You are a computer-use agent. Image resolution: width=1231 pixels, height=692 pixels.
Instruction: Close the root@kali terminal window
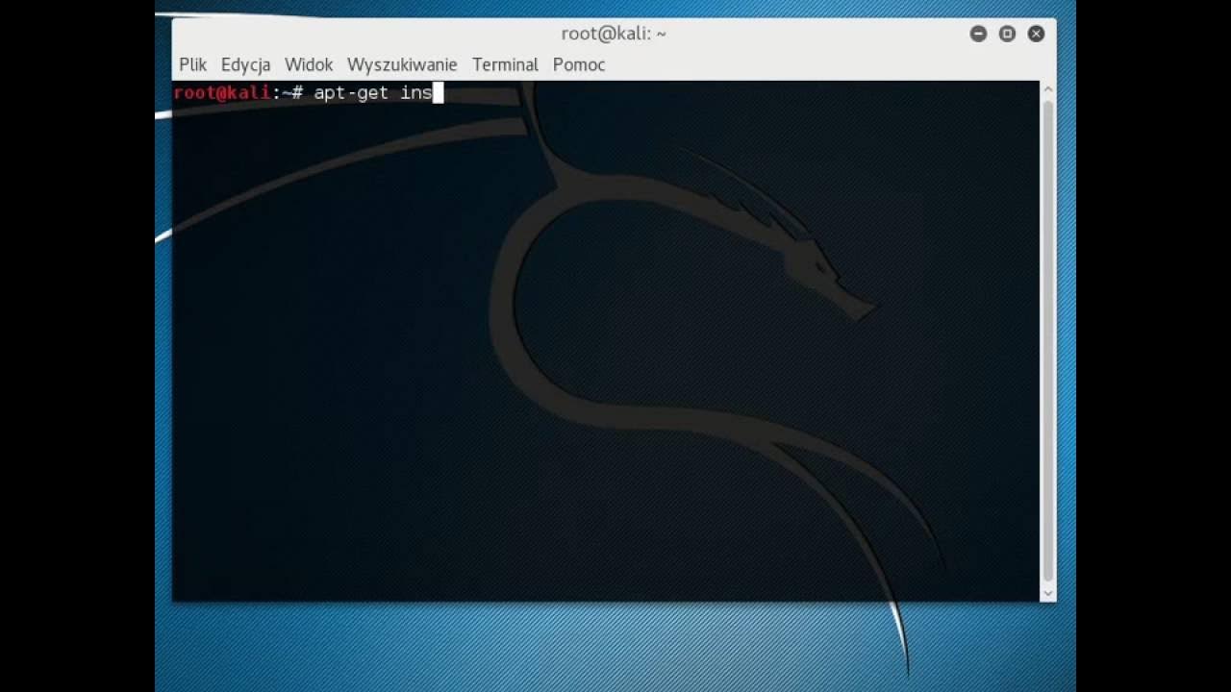[x=1036, y=34]
